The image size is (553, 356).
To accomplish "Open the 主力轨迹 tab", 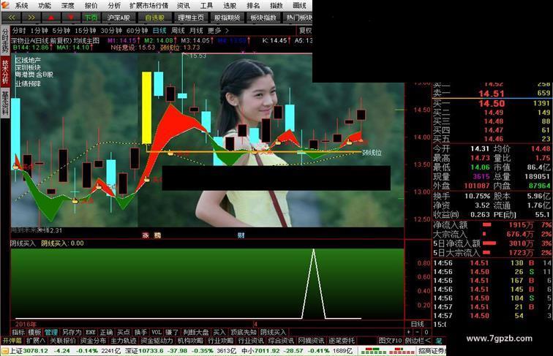I will coord(124,341).
